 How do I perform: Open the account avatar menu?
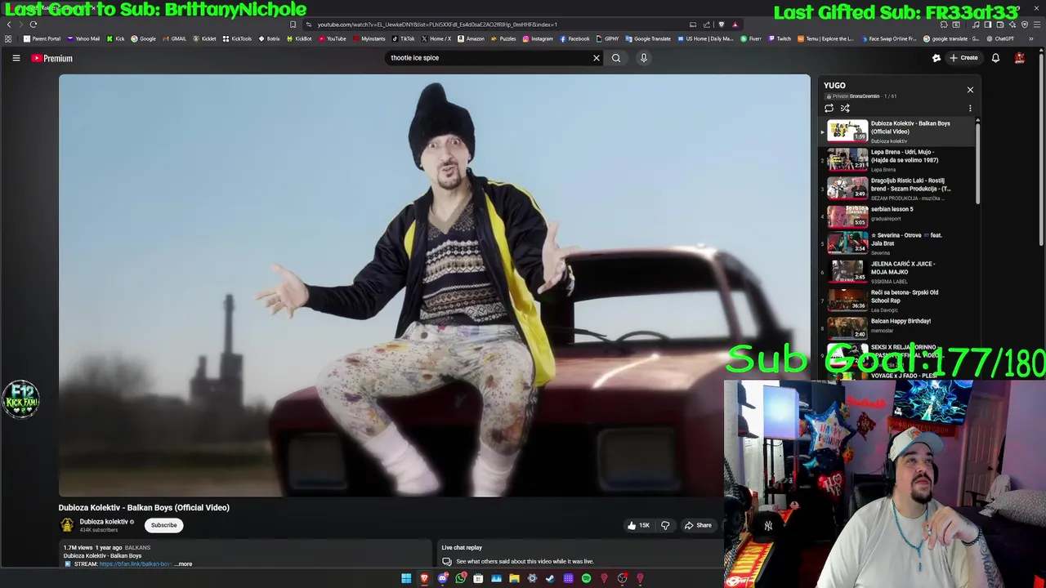(x=1020, y=58)
